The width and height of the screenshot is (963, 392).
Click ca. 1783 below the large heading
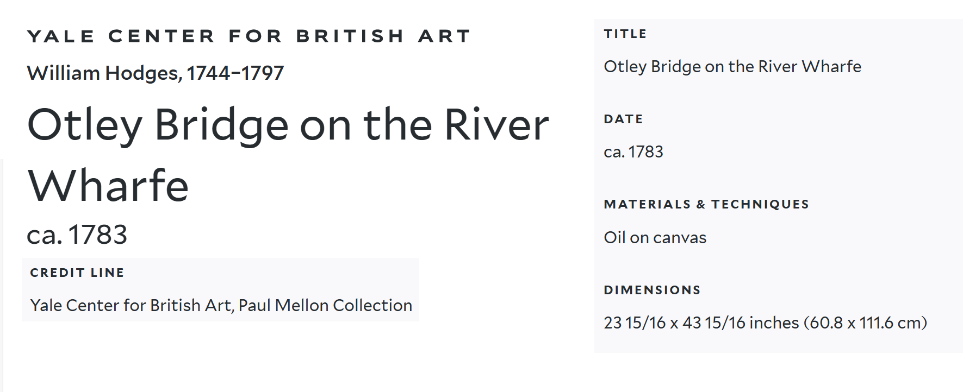tap(77, 235)
